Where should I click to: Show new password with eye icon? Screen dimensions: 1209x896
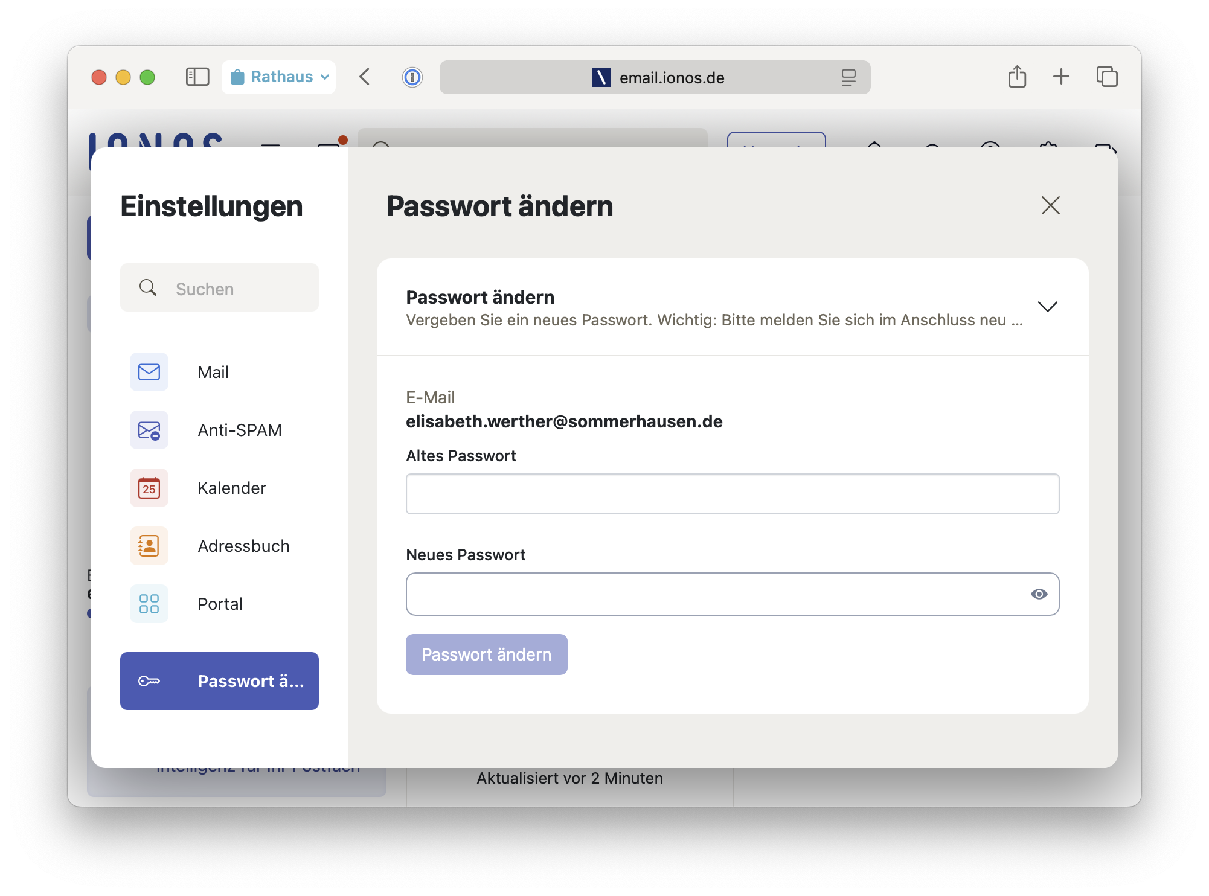click(1039, 594)
